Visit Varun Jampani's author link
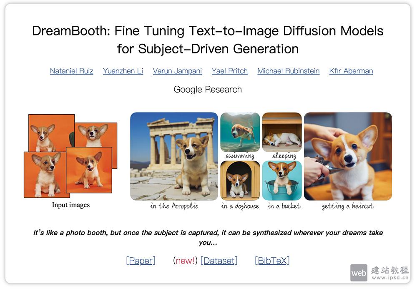Viewport: 417px width, 289px height. tap(177, 71)
